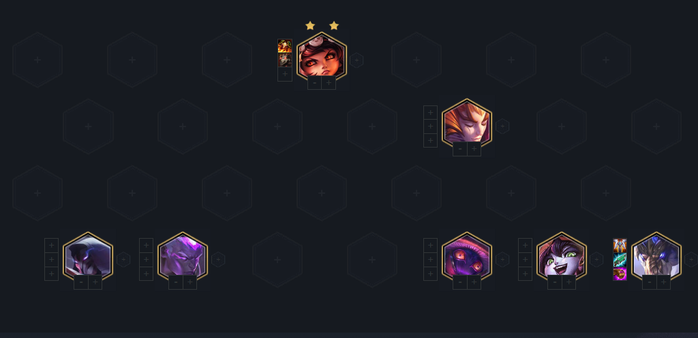698x338 pixels.
Task: Click the golden fist item on purple background
Action: point(620,274)
